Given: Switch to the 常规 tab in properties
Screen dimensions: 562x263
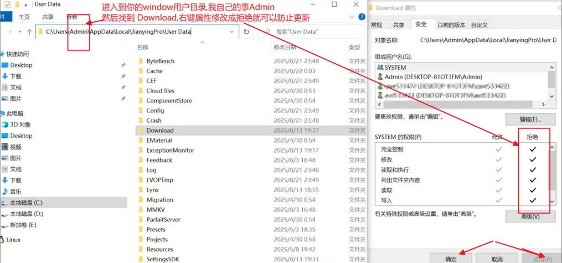Looking at the screenshot, I should pyautogui.click(x=377, y=25).
